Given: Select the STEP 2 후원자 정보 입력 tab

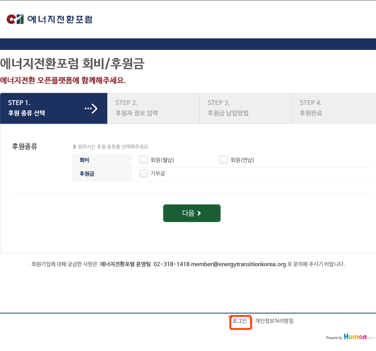Looking at the screenshot, I should [x=153, y=108].
